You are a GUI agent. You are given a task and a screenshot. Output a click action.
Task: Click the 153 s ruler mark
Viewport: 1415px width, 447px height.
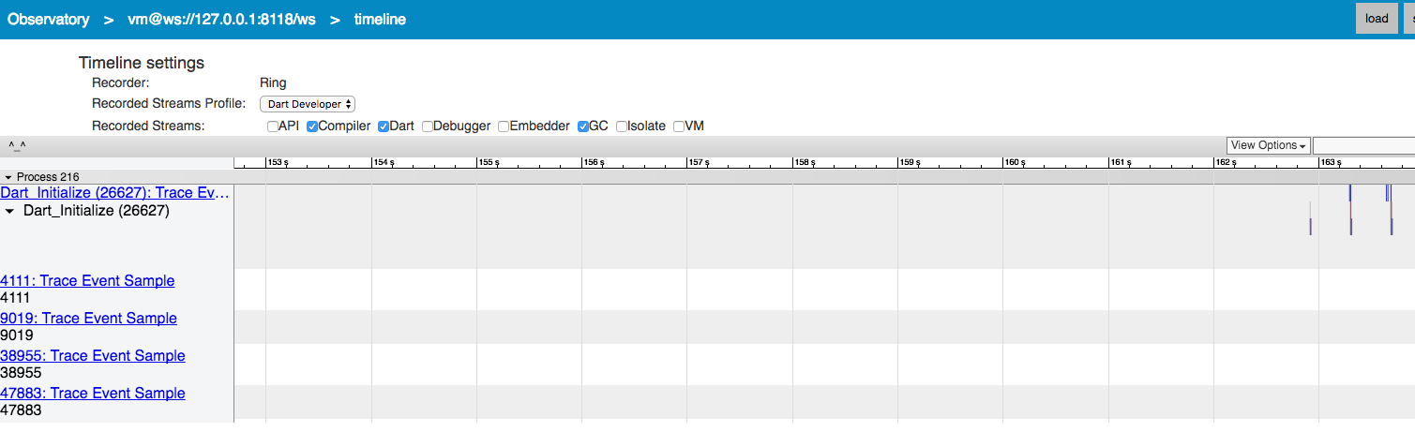point(278,163)
